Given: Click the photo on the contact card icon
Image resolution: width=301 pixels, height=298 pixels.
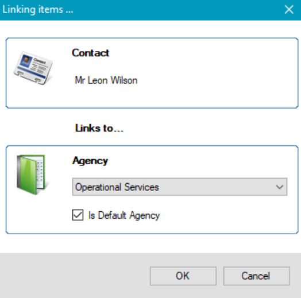Looking at the screenshot, I should (x=26, y=60).
